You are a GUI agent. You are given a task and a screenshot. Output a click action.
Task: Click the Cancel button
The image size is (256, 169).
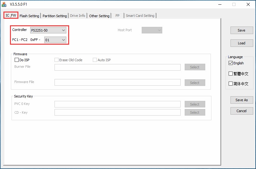(242, 111)
